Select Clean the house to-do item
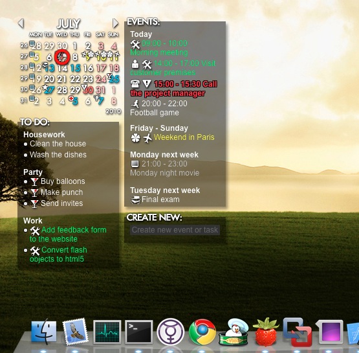The height and width of the screenshot is (353, 359). click(58, 144)
